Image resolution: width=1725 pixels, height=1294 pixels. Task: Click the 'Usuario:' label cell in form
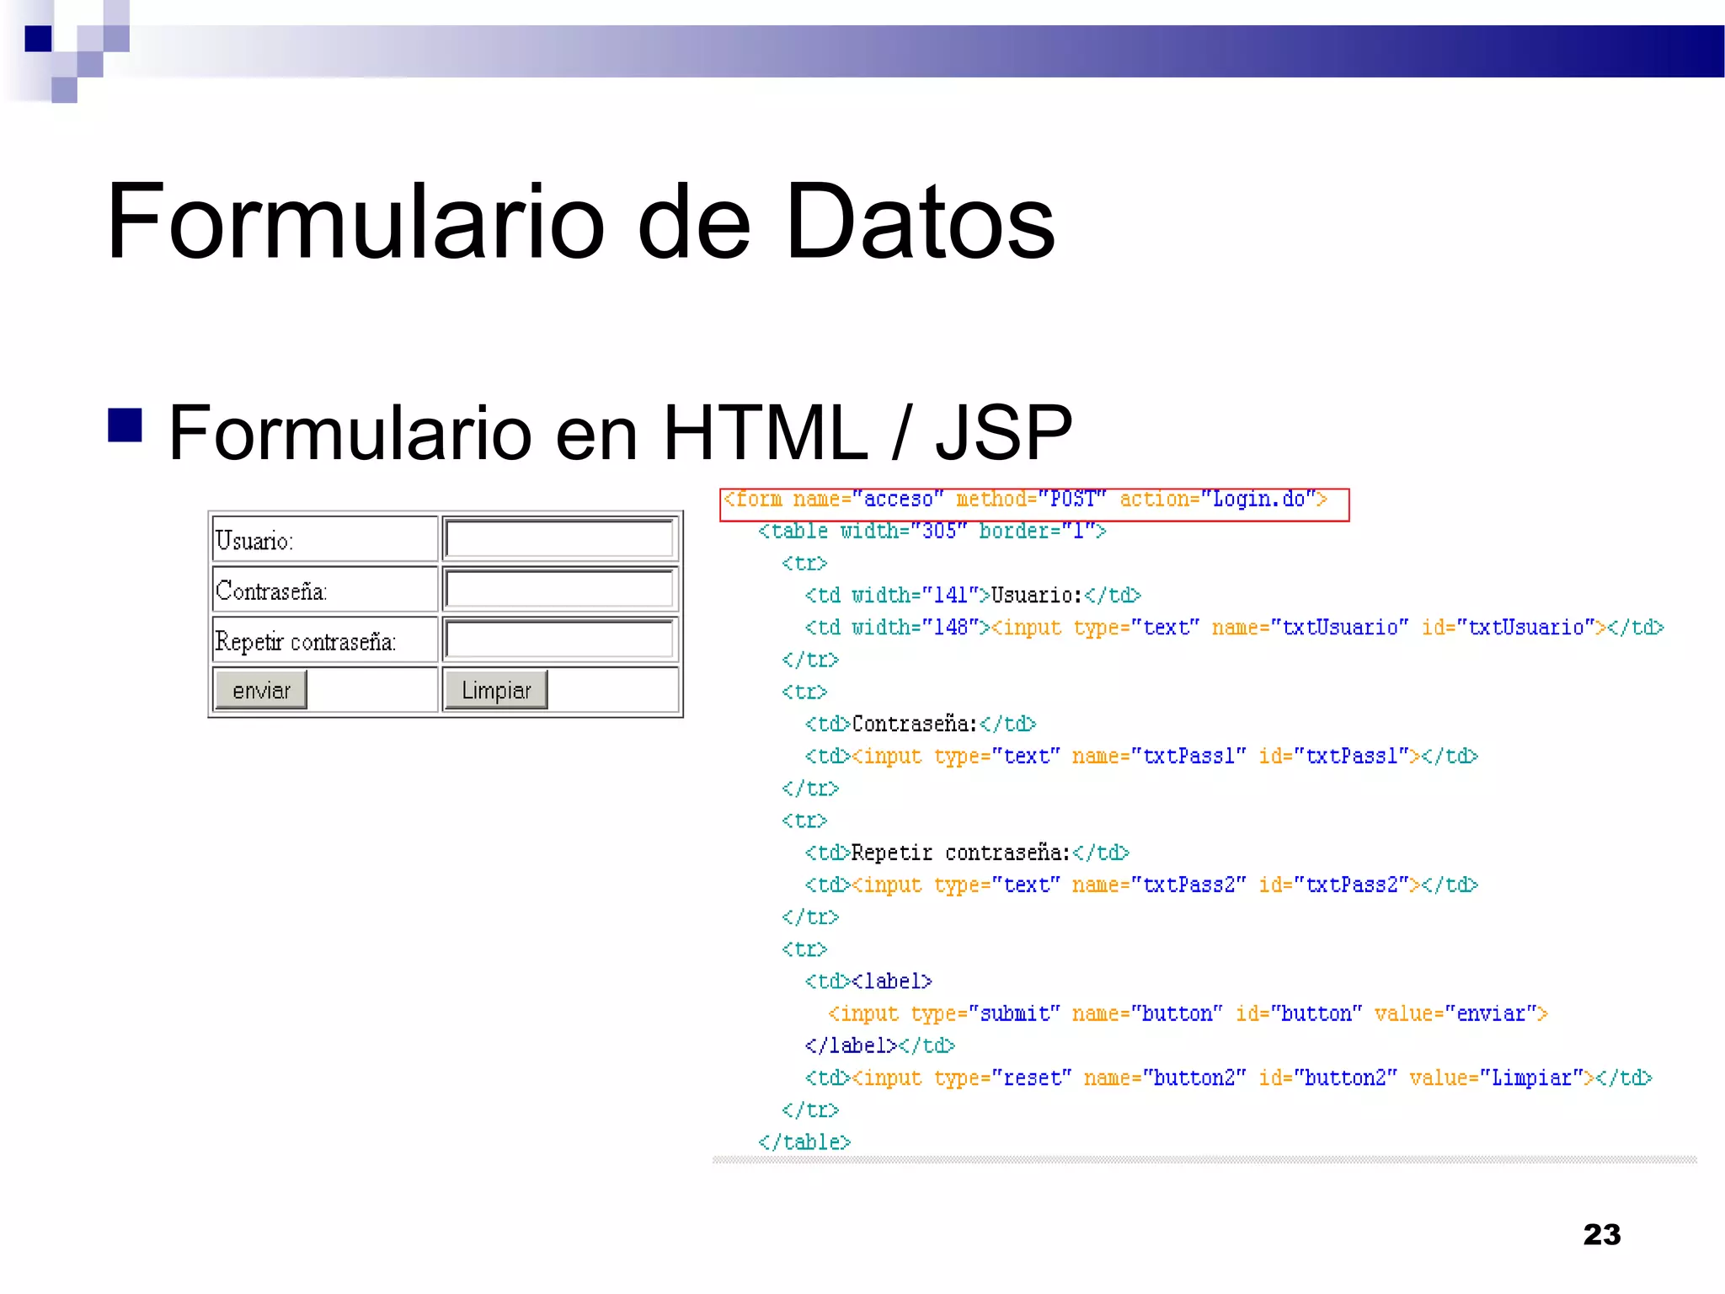click(x=325, y=539)
